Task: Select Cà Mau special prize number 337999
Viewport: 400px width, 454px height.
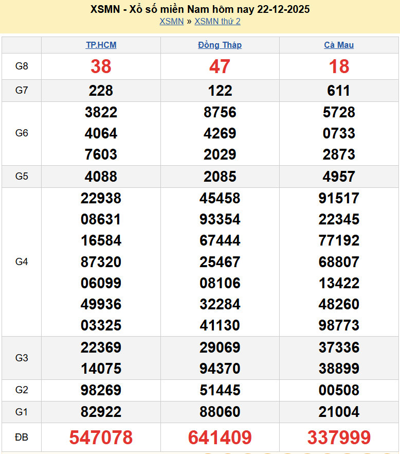Action: 339,438
